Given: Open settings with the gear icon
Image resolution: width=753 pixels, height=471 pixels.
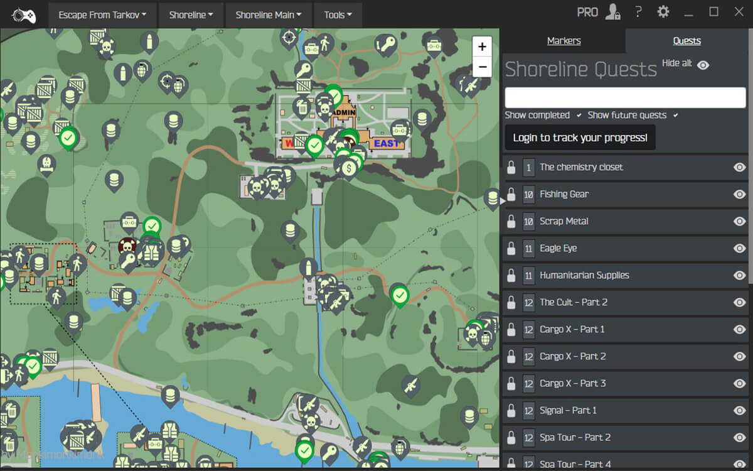Looking at the screenshot, I should click(663, 12).
